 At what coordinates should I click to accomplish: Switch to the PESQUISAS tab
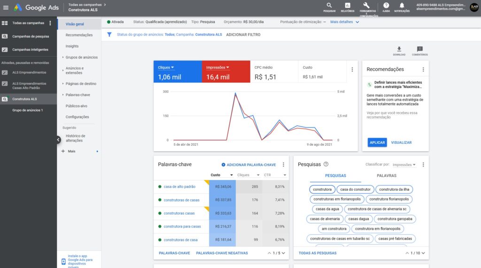(x=335, y=176)
